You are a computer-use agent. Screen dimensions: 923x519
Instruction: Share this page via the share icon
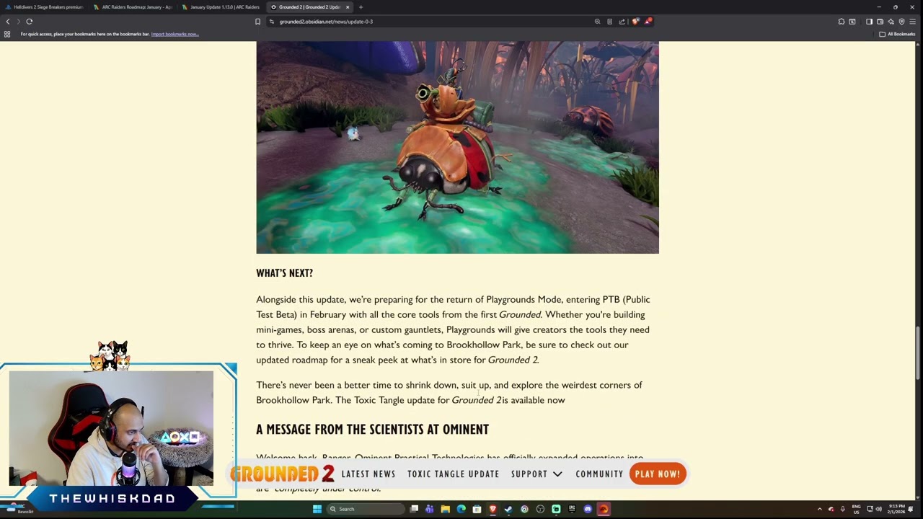point(622,22)
